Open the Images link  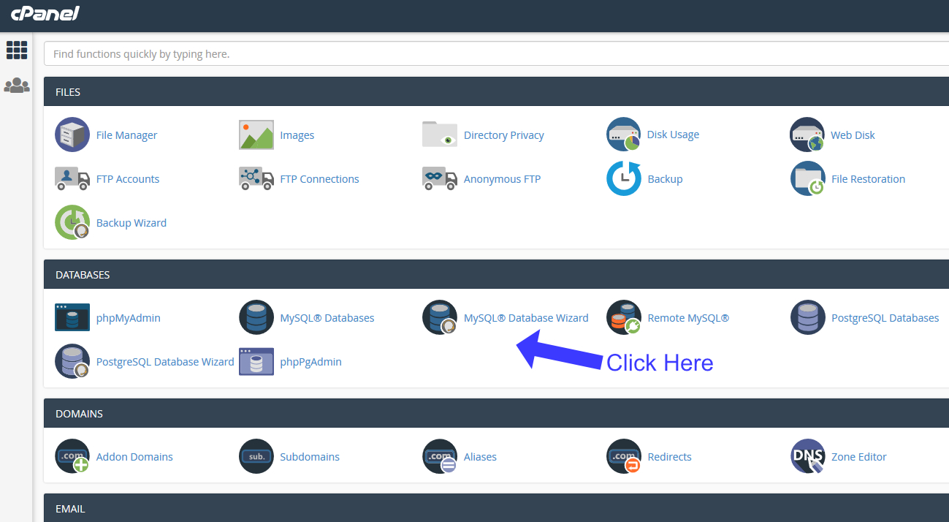click(297, 135)
